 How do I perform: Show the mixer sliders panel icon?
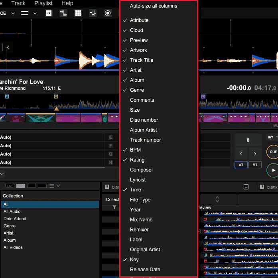[x=93, y=13]
